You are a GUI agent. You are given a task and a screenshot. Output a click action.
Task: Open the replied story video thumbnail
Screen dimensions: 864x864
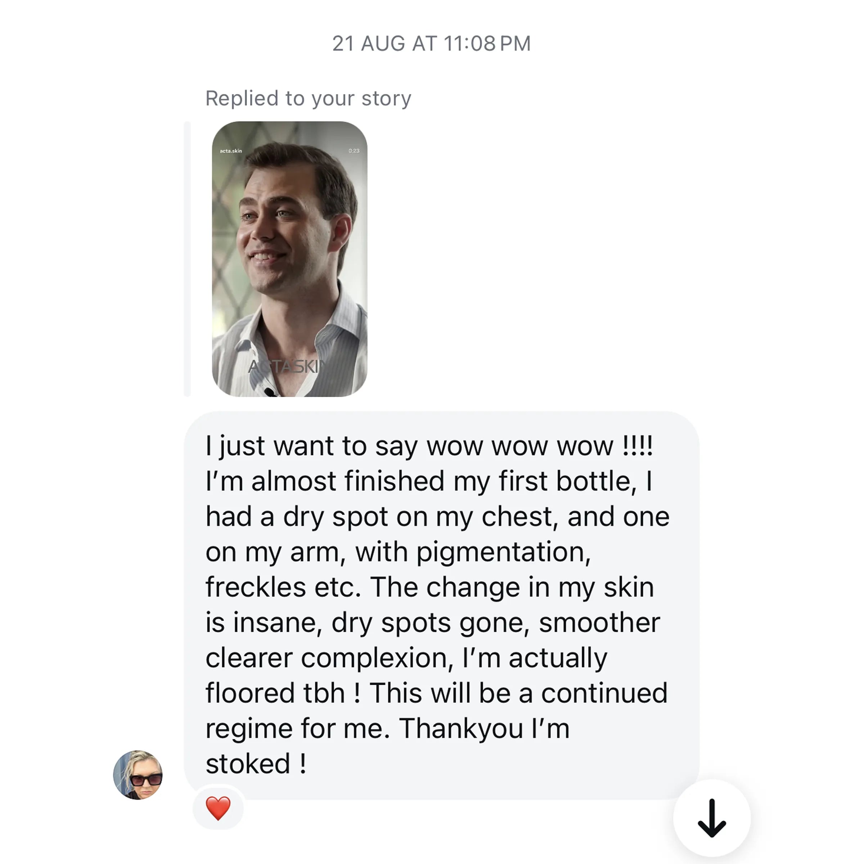point(289,259)
